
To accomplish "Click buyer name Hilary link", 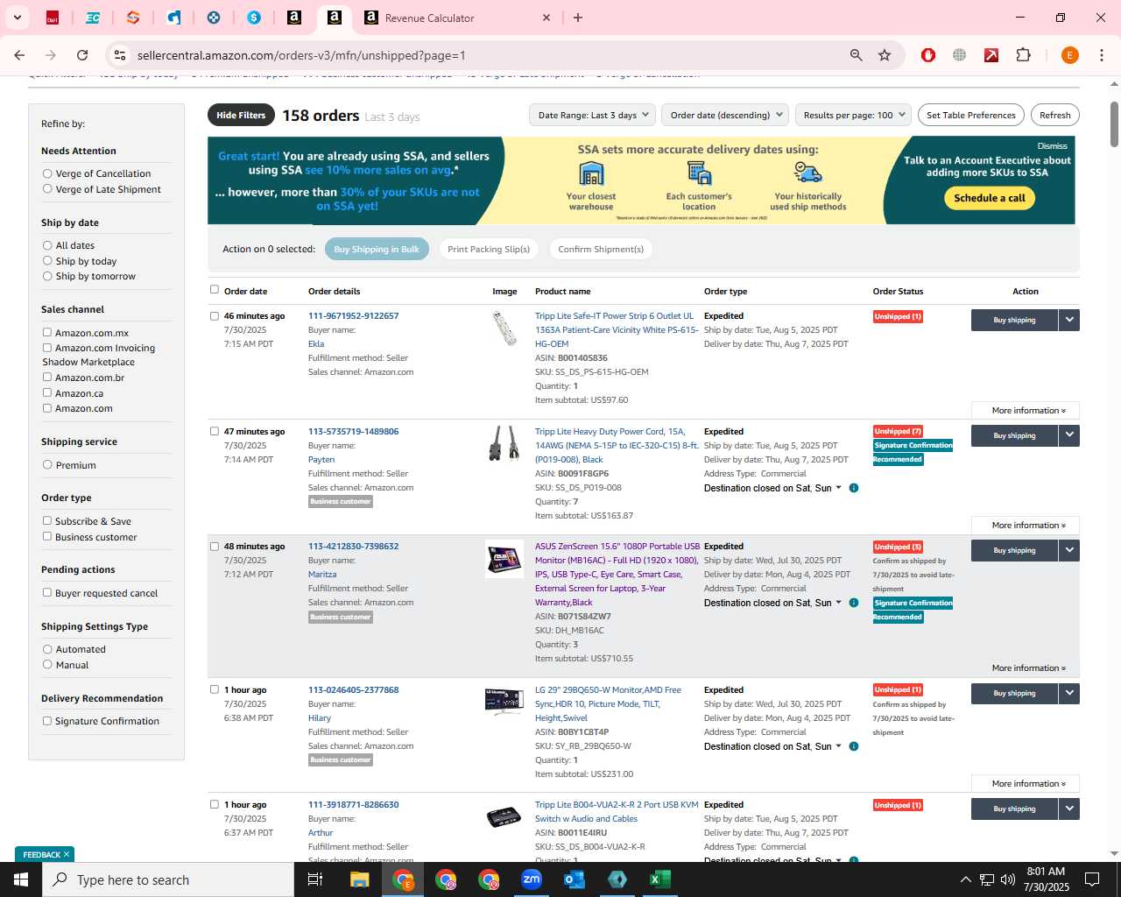I will [319, 717].
